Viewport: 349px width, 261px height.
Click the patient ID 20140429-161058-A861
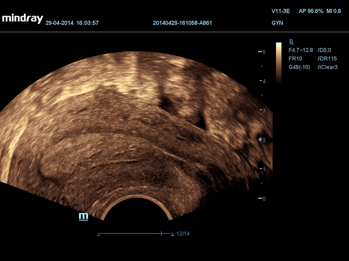(183, 23)
